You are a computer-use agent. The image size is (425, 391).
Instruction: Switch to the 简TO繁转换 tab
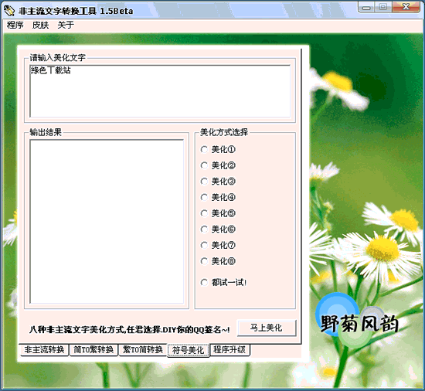coord(93,350)
